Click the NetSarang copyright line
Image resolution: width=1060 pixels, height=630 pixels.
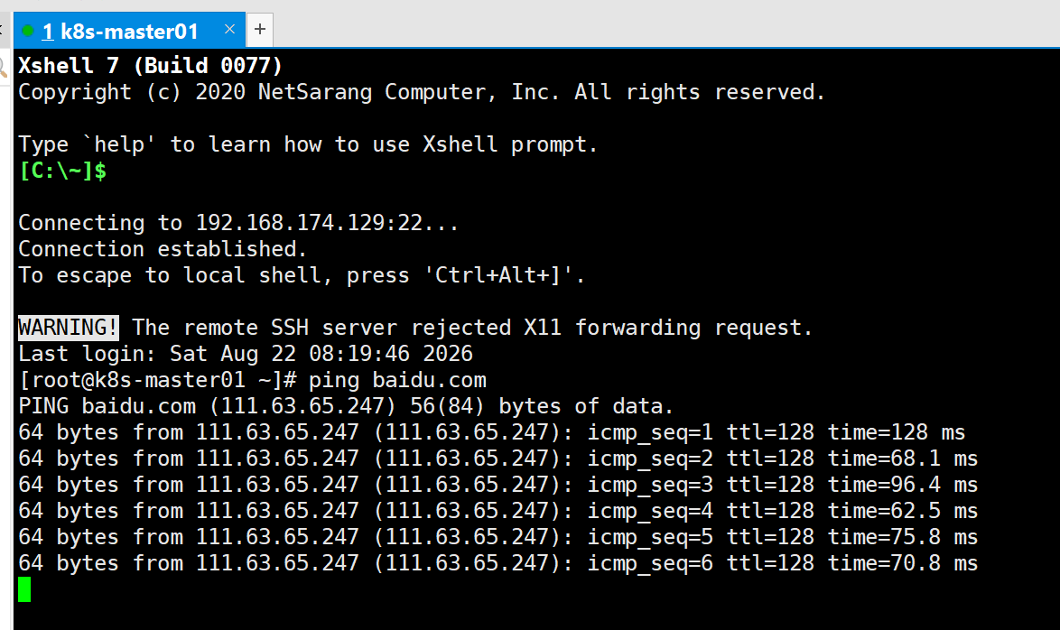[422, 92]
